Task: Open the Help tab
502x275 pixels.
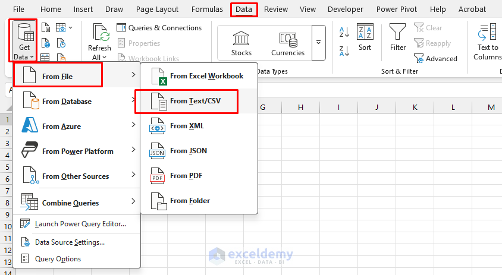Action: [438, 10]
